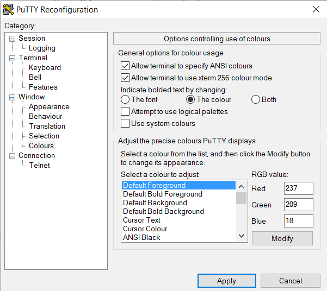Select the Keyboard category
The width and height of the screenshot is (327, 291).
pyautogui.click(x=45, y=67)
